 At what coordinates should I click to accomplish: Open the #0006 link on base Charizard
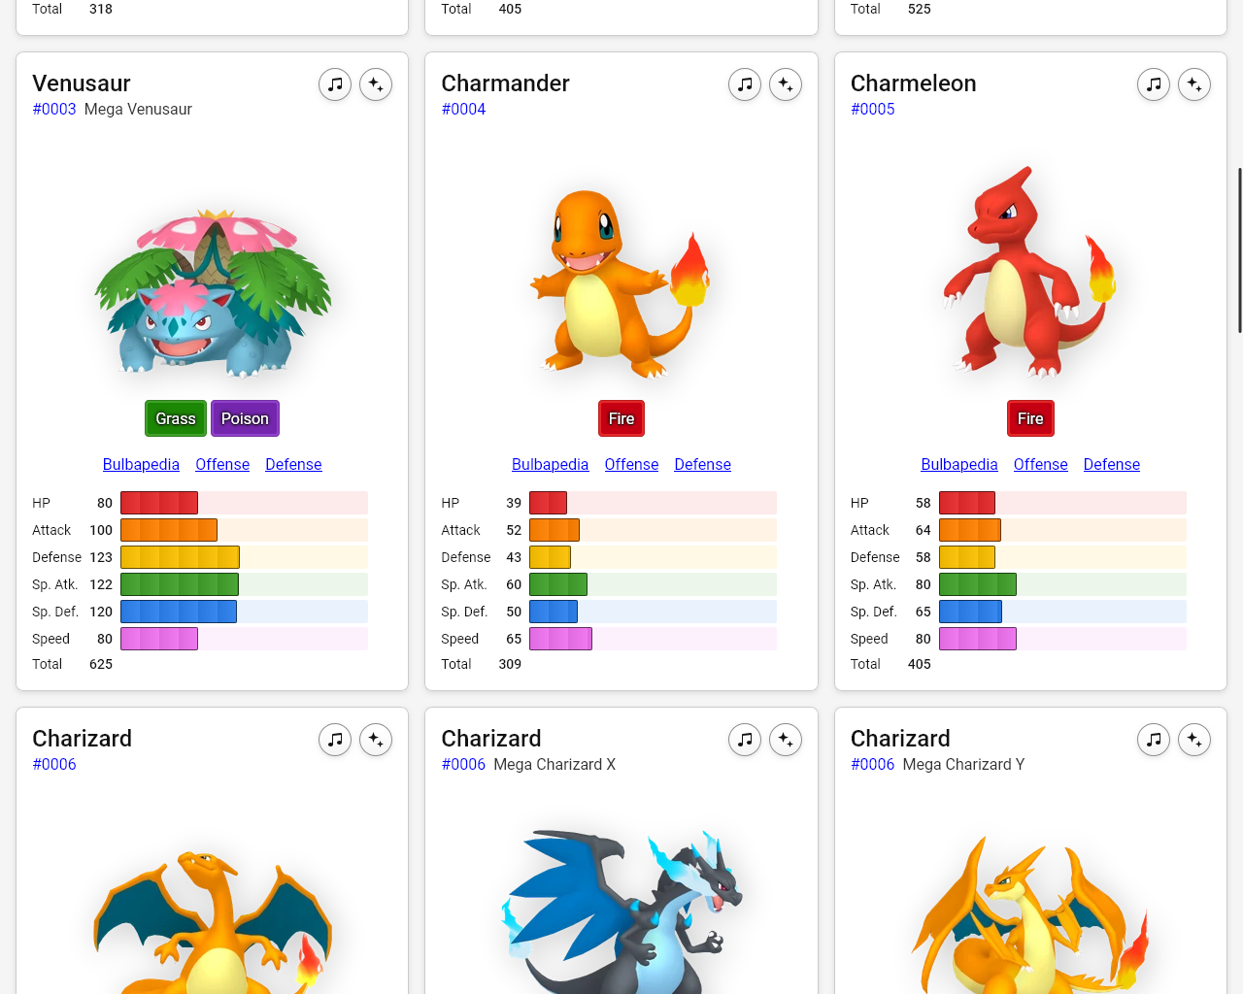point(54,764)
